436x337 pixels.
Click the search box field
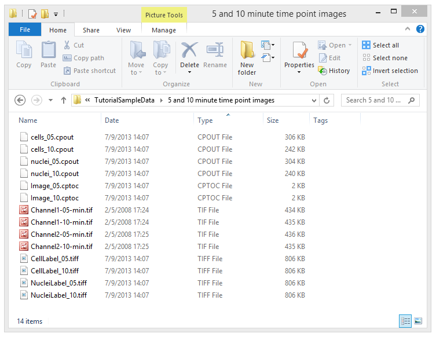tap(375, 100)
